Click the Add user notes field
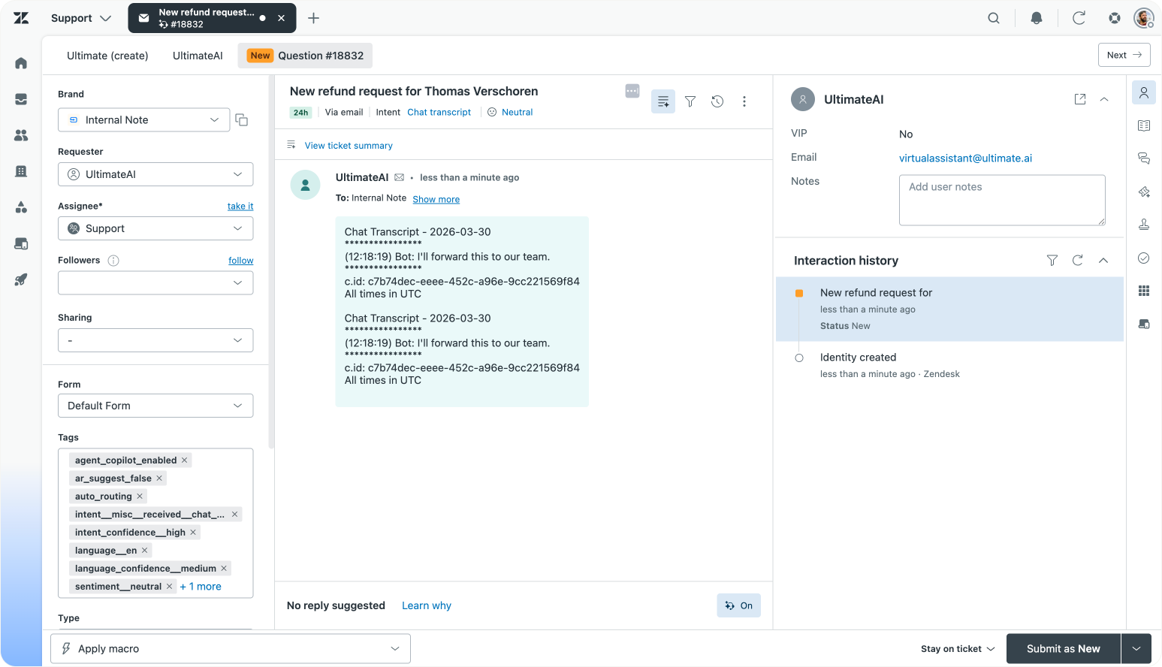Image resolution: width=1162 pixels, height=667 pixels. tap(1002, 200)
